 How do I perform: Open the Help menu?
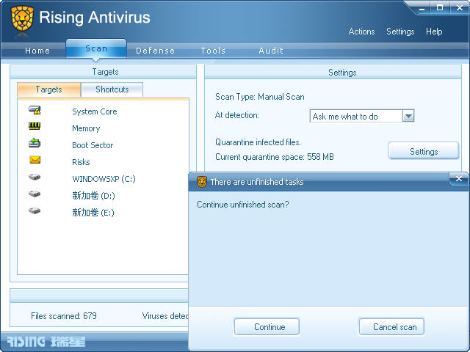[x=434, y=32]
